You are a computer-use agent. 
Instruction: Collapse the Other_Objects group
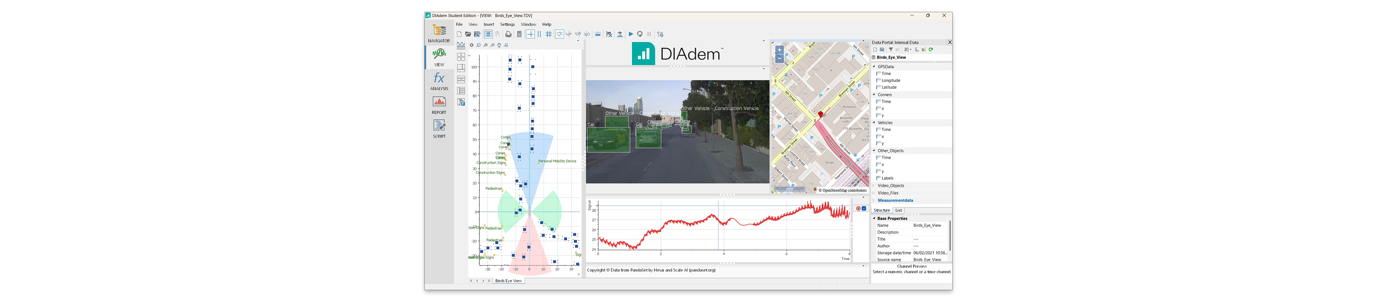pyautogui.click(x=875, y=151)
